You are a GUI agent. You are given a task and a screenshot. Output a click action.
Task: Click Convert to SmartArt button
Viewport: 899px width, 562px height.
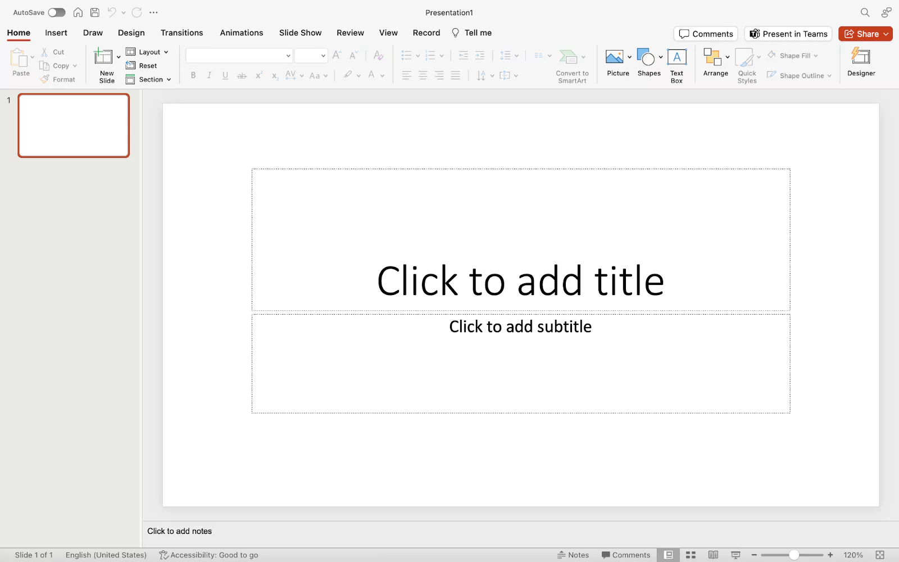[x=572, y=66]
